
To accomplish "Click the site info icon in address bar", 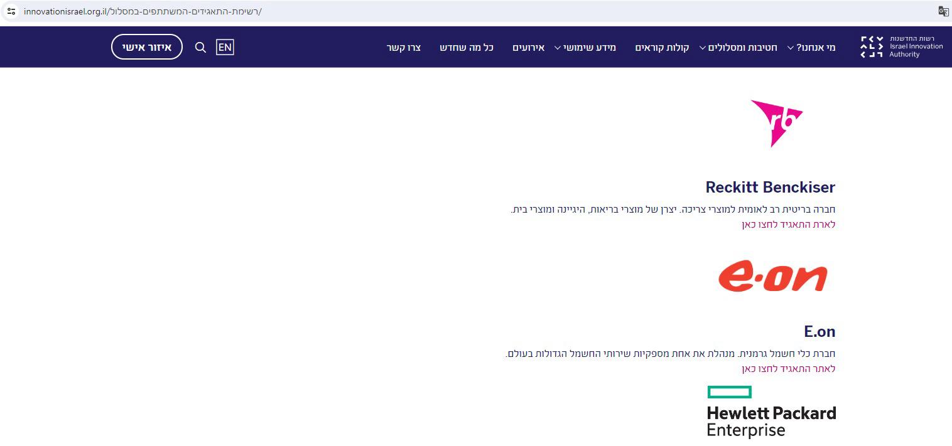I will point(11,11).
